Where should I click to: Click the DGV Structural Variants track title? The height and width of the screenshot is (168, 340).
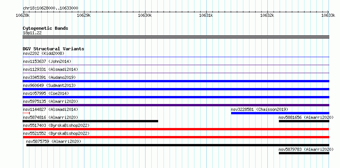(53, 49)
